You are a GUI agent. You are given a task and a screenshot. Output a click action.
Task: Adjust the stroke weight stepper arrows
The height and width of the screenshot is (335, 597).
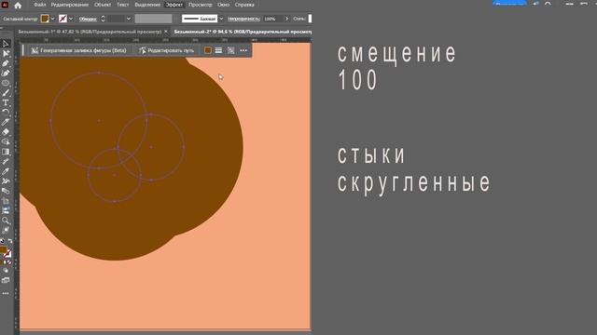tap(103, 19)
